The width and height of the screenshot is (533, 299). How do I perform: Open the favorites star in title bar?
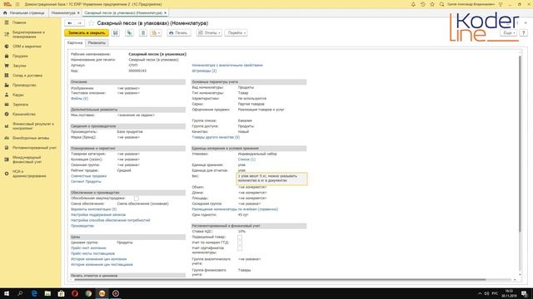pyautogui.click(x=432, y=4)
